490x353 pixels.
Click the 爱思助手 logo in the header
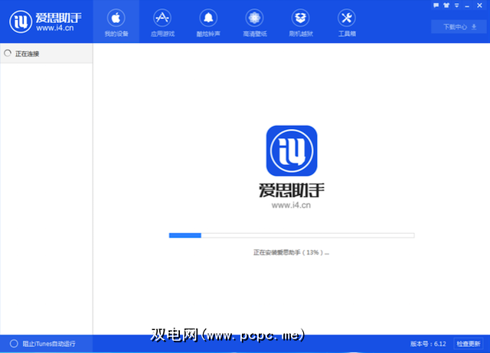[x=45, y=21]
